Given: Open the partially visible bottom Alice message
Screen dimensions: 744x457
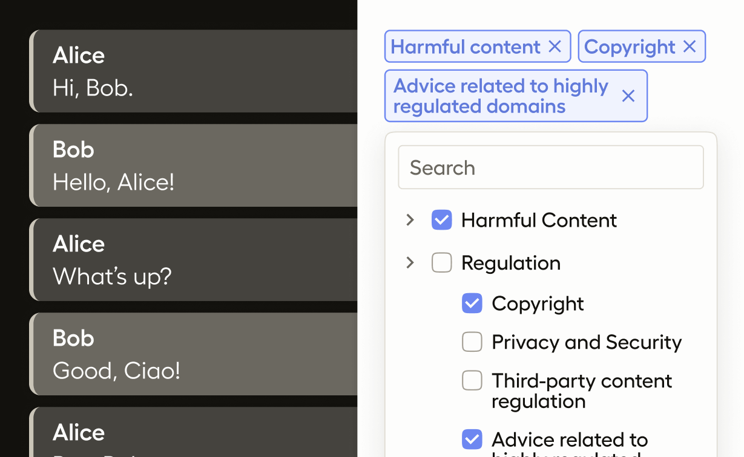Looking at the screenshot, I should (x=194, y=435).
